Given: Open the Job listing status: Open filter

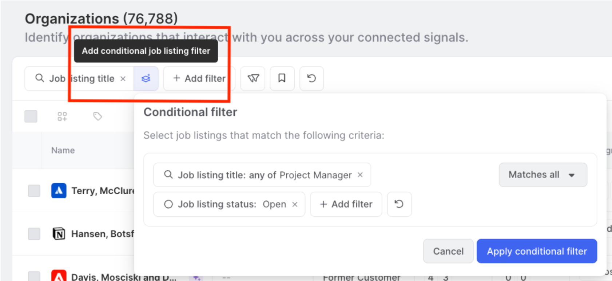Looking at the screenshot, I should point(225,204).
